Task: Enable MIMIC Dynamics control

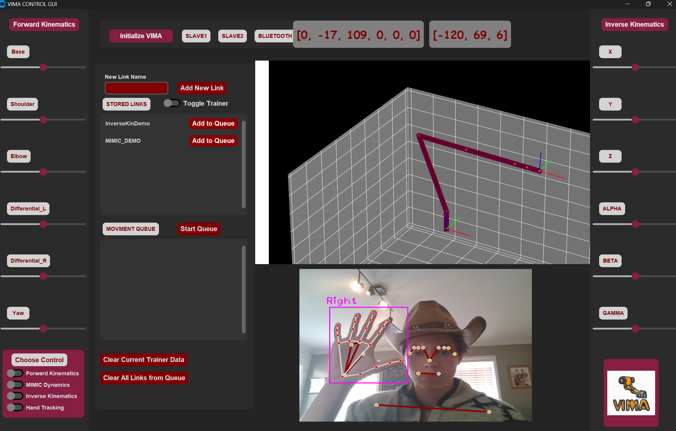Action: click(x=15, y=385)
